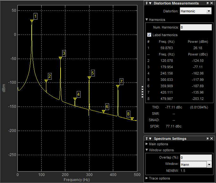The image size is (216, 183).
Task: Collapse the Window options section
Action: [x=147, y=150]
